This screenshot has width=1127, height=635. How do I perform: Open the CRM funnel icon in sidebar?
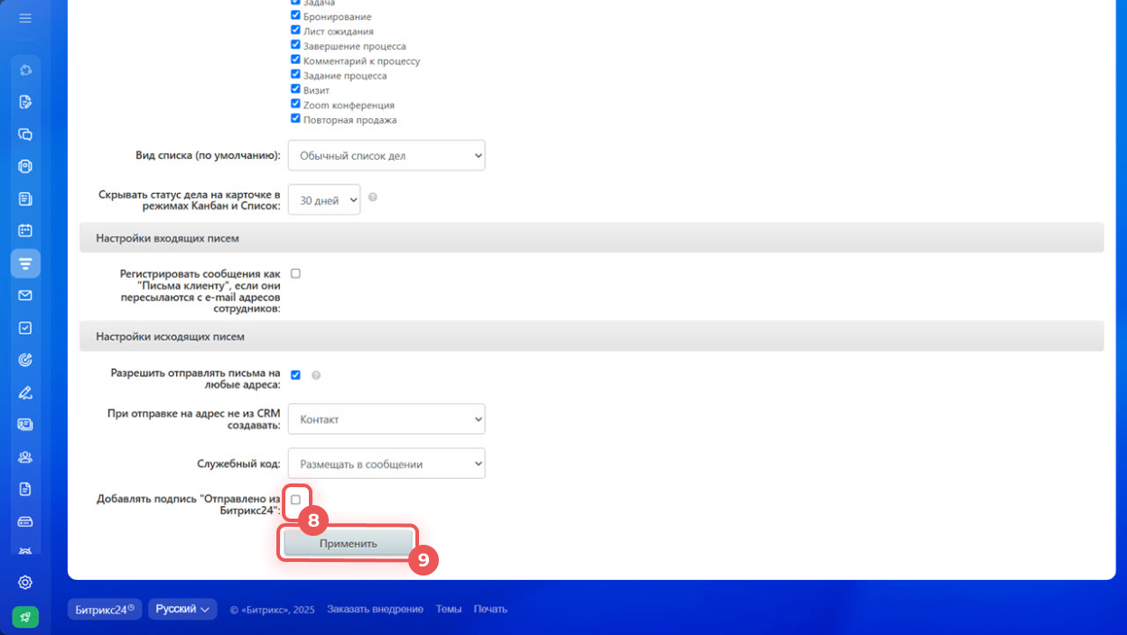(x=25, y=263)
